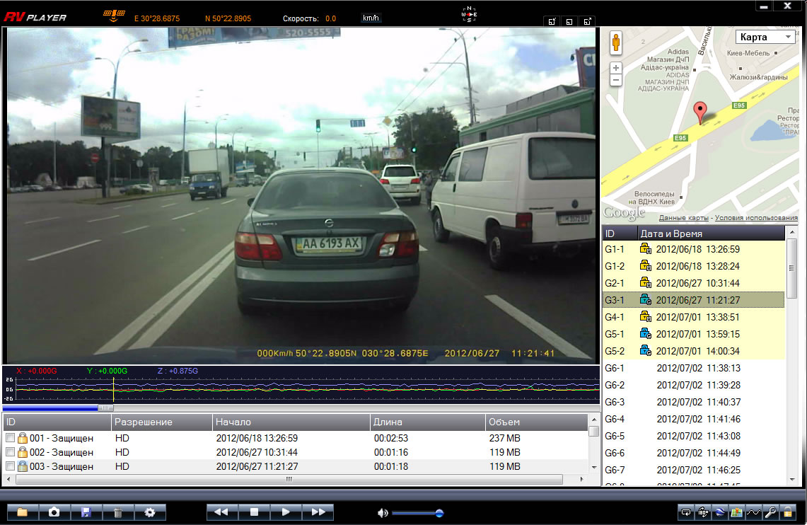Click the volume slider handle

coord(439,512)
